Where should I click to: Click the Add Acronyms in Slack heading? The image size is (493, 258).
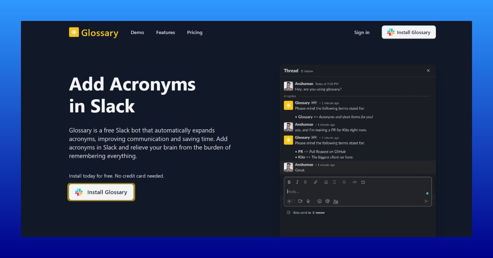click(x=132, y=95)
